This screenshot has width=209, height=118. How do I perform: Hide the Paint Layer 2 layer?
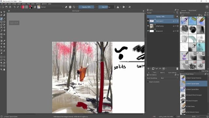[x=148, y=21]
